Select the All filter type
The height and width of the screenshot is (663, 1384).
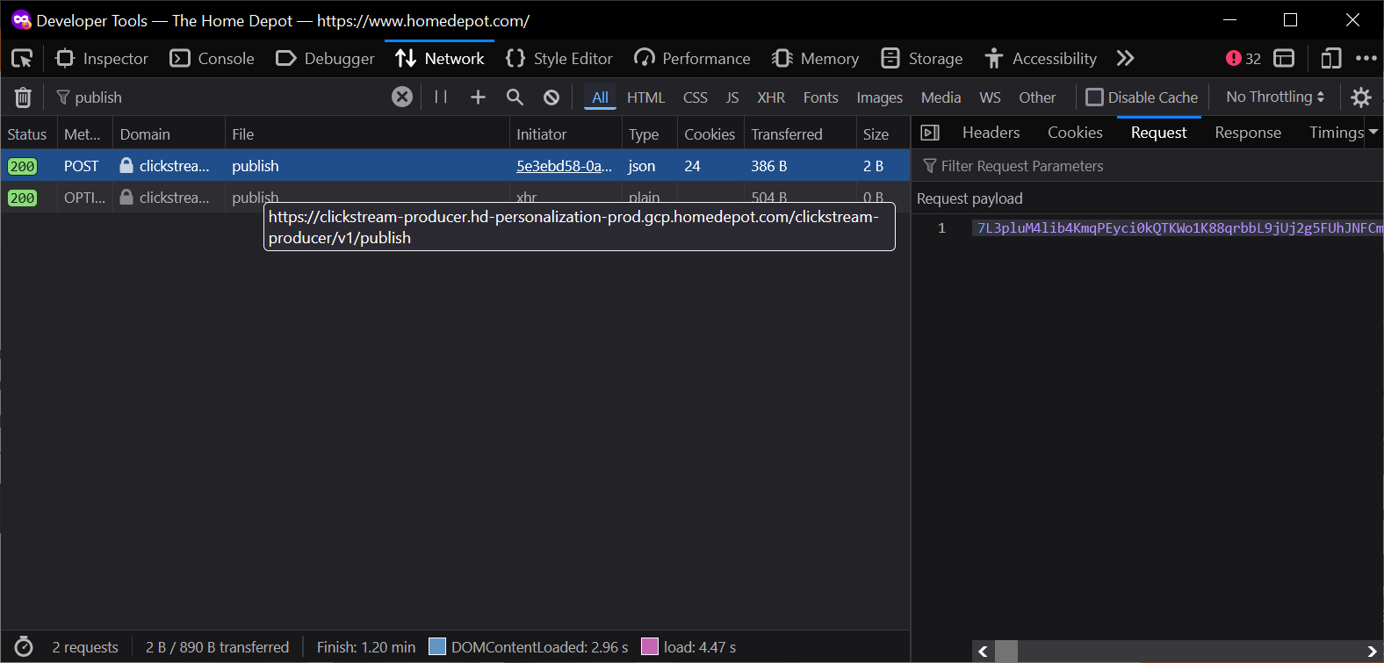point(600,97)
